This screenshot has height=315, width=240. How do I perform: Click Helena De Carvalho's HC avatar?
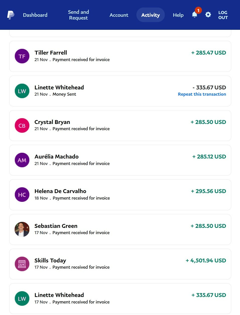coord(22,195)
